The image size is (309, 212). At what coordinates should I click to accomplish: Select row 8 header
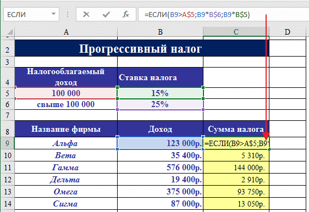[x=7, y=129]
